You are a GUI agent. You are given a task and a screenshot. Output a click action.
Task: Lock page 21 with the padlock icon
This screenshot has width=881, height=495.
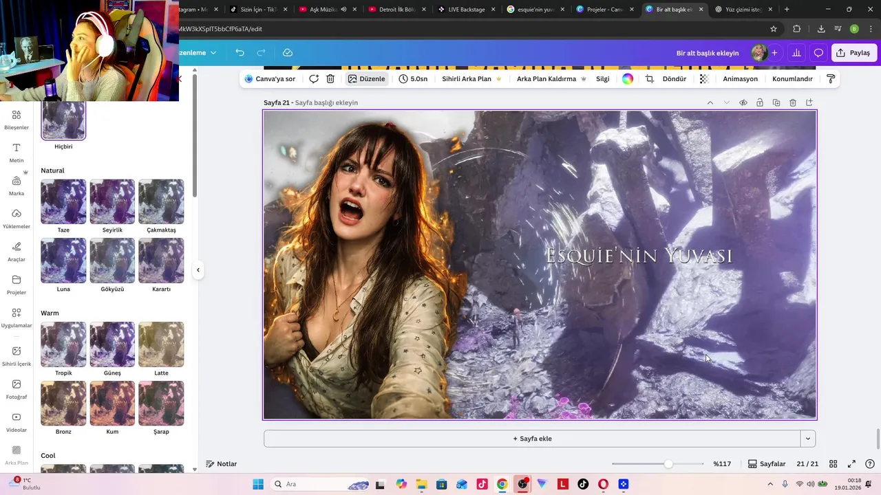(760, 102)
